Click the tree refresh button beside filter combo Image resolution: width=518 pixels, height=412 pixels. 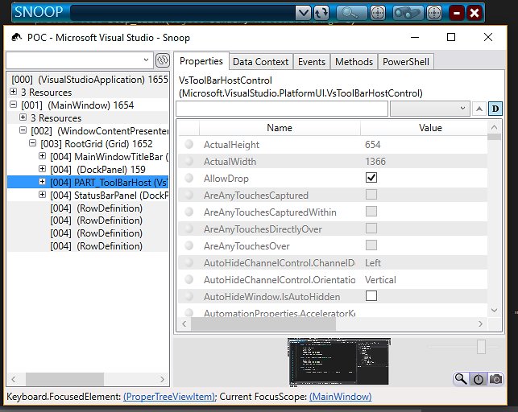pyautogui.click(x=162, y=60)
